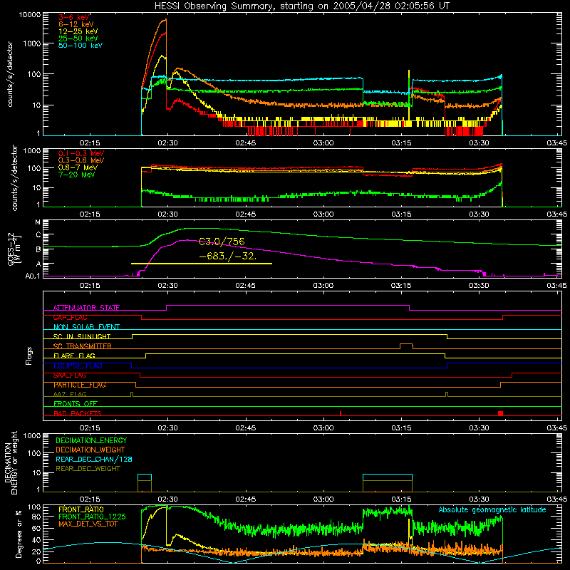Screen dimensions: 570x570
Task: Select the BAD_PACKETS flag label
Action: (x=77, y=413)
